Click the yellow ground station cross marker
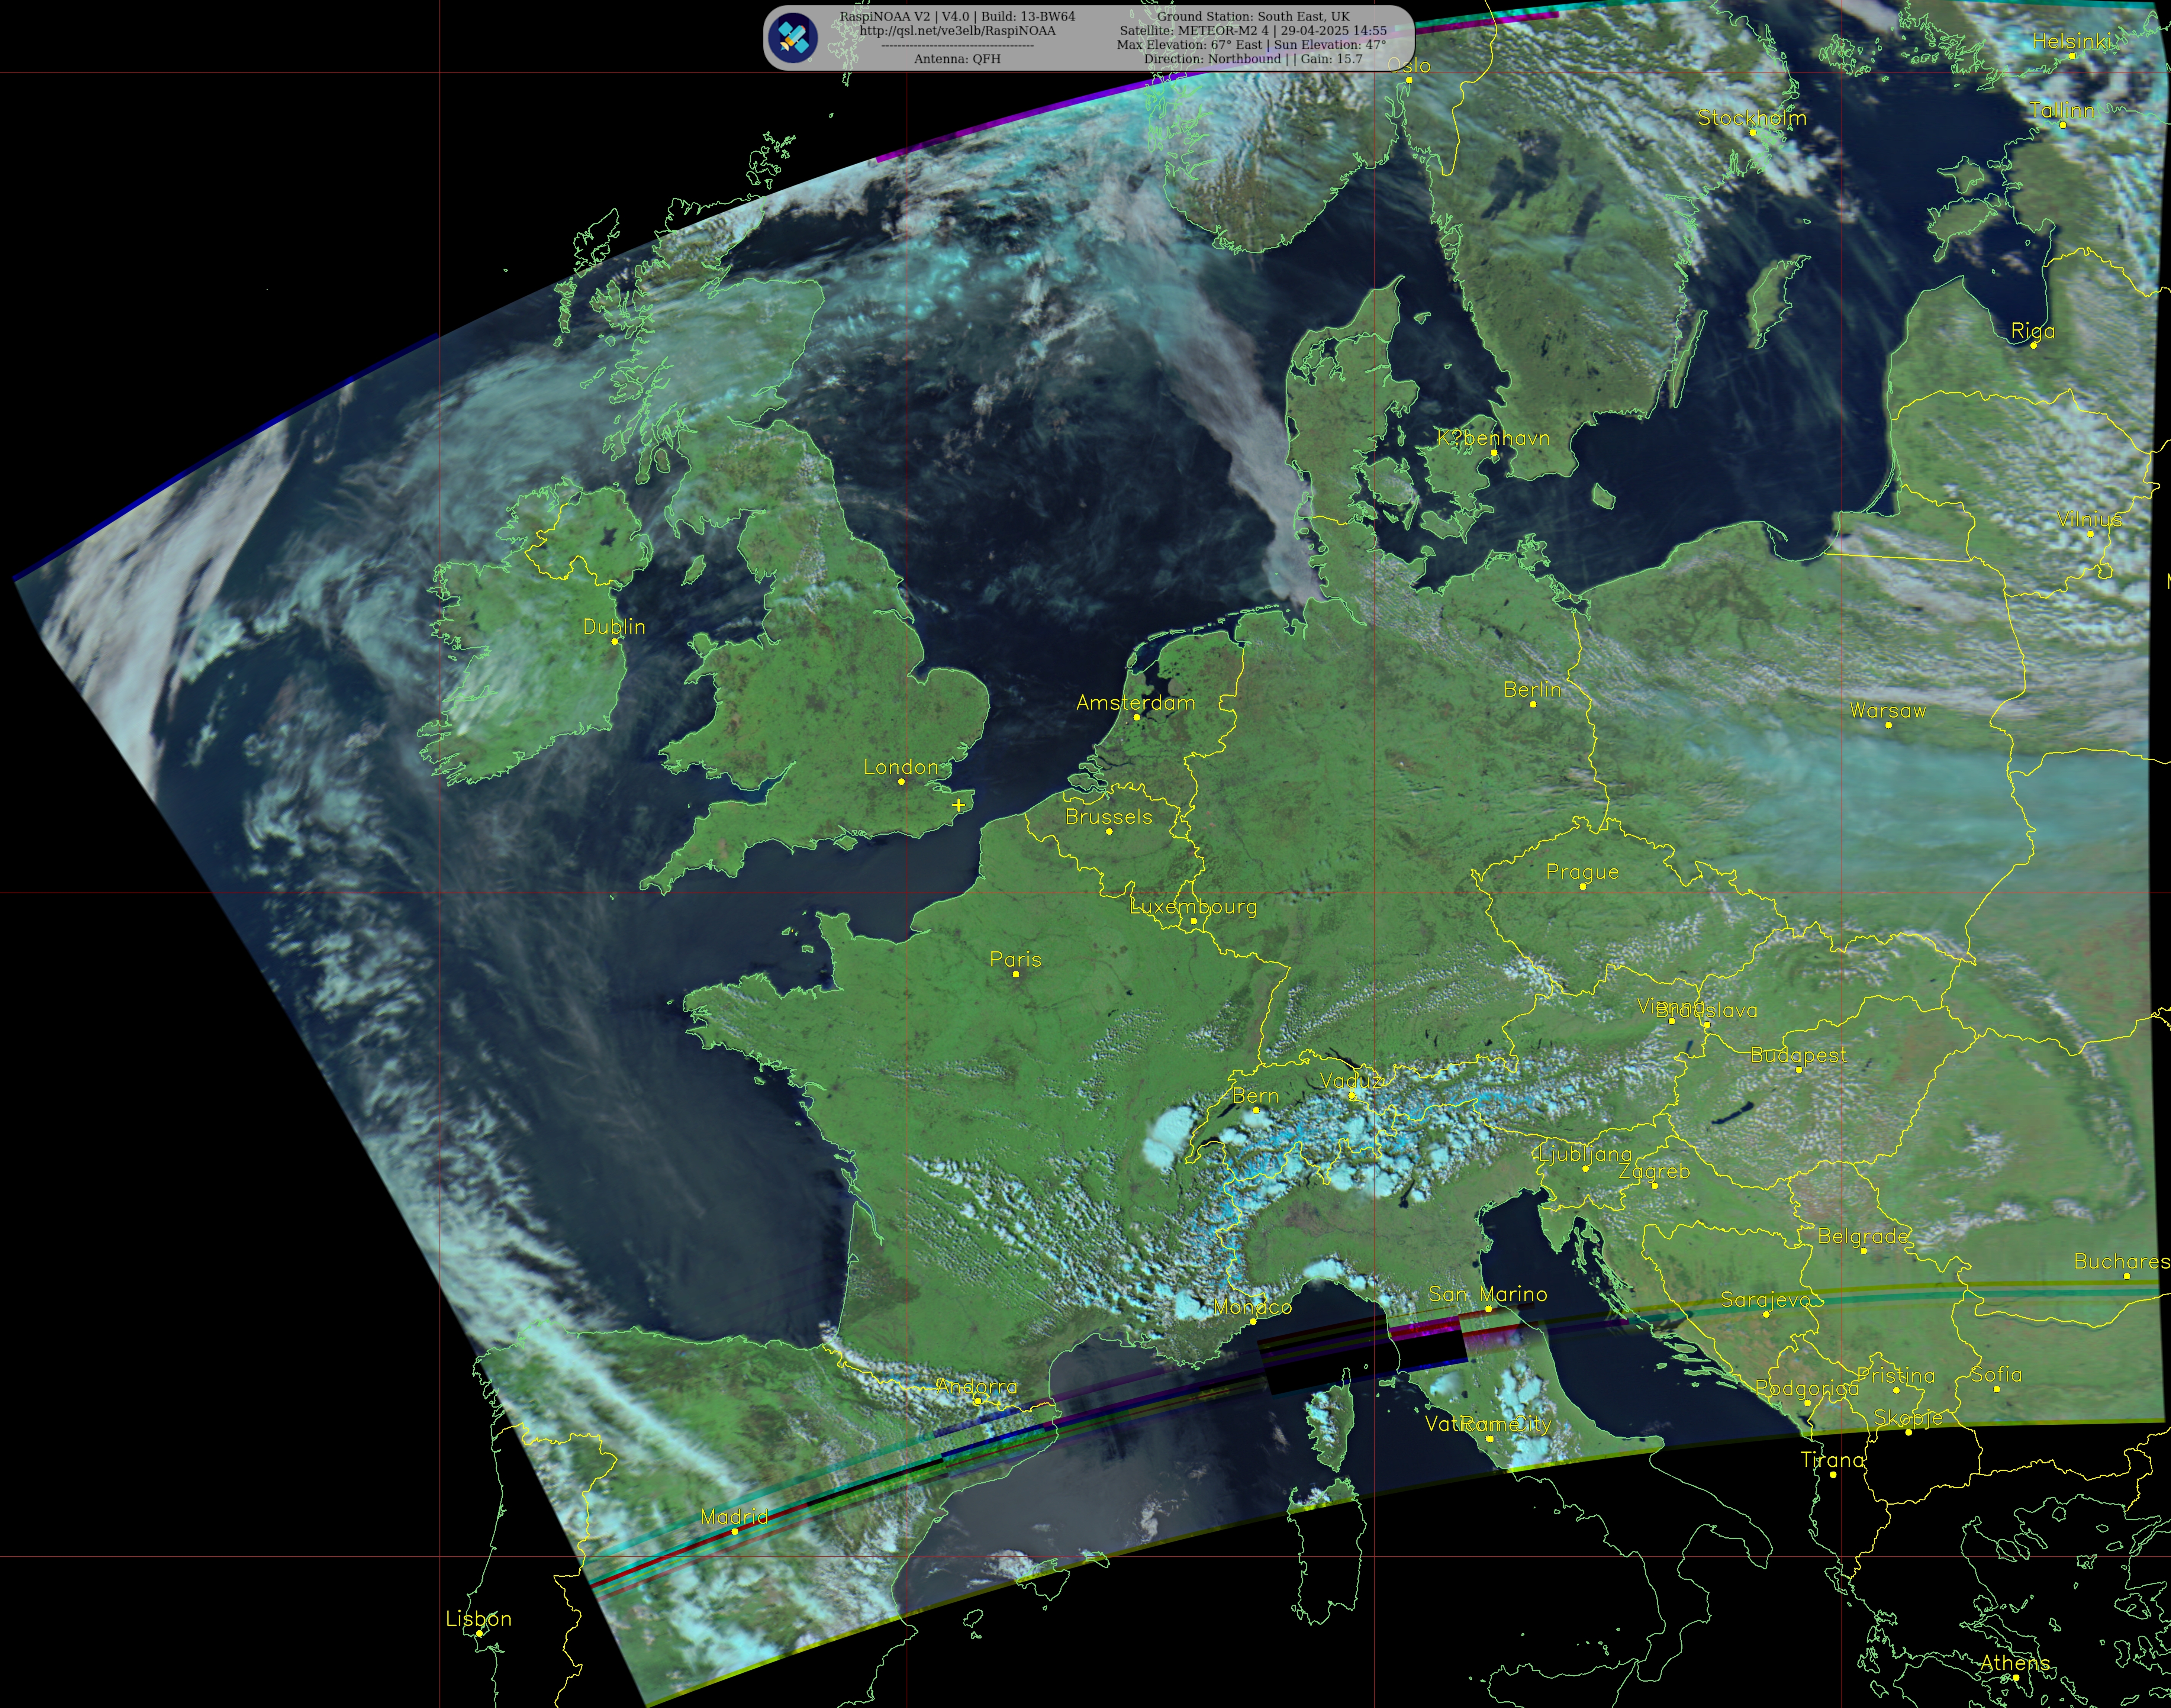 point(958,804)
